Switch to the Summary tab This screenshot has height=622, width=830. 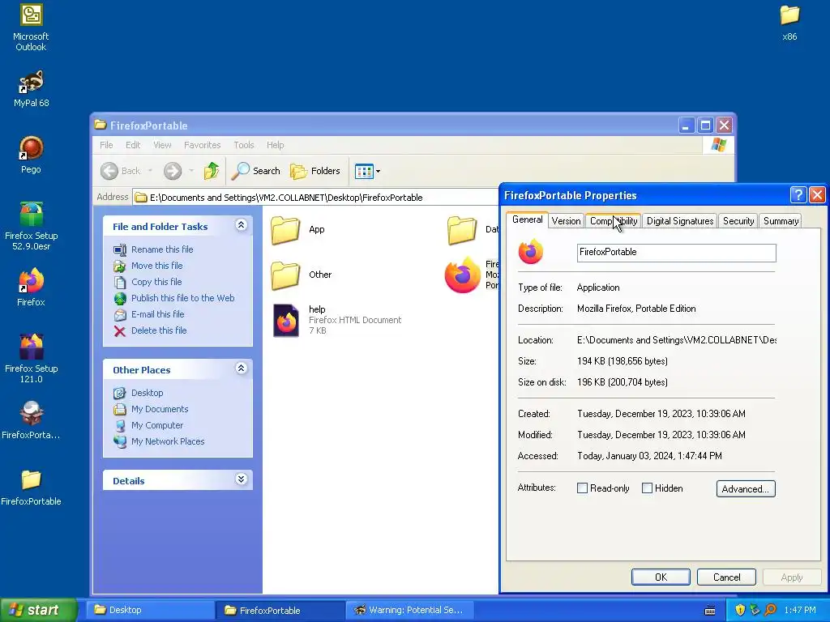click(781, 221)
